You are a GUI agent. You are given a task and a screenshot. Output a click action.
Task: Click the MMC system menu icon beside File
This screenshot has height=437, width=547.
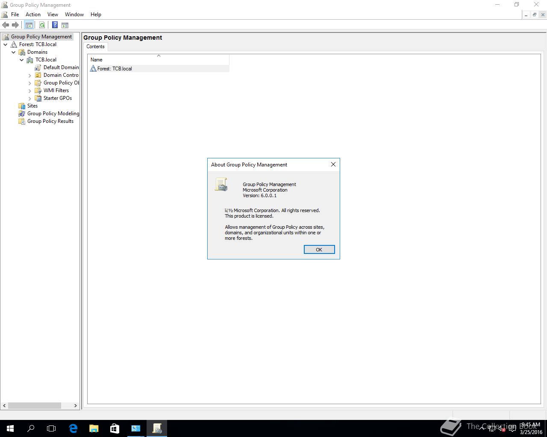[5, 15]
